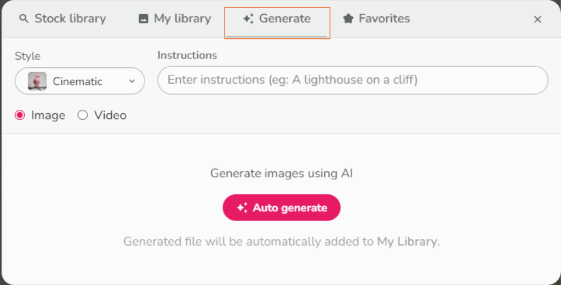Focus the Instructions text field
Image resolution: width=561 pixels, height=285 pixels.
pos(352,80)
